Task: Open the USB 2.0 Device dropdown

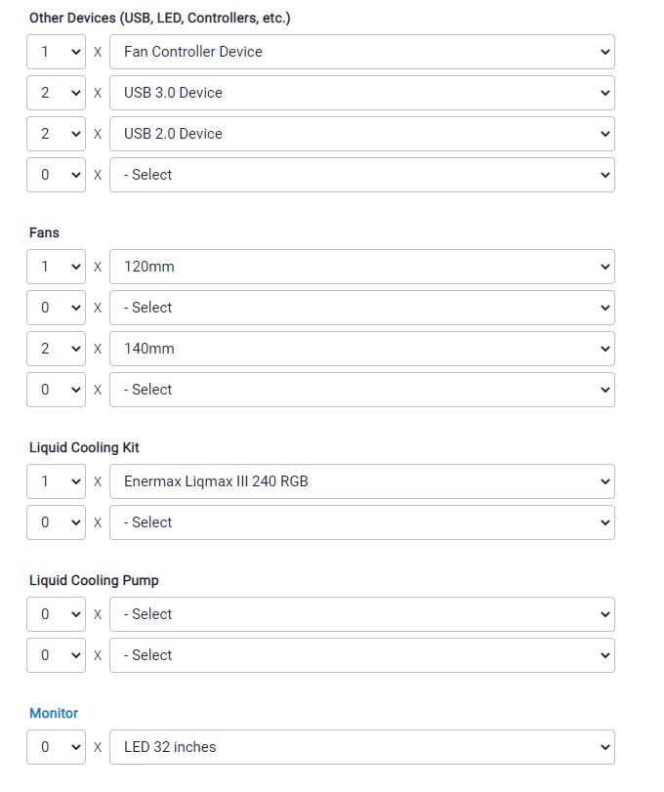Action: pos(361,134)
